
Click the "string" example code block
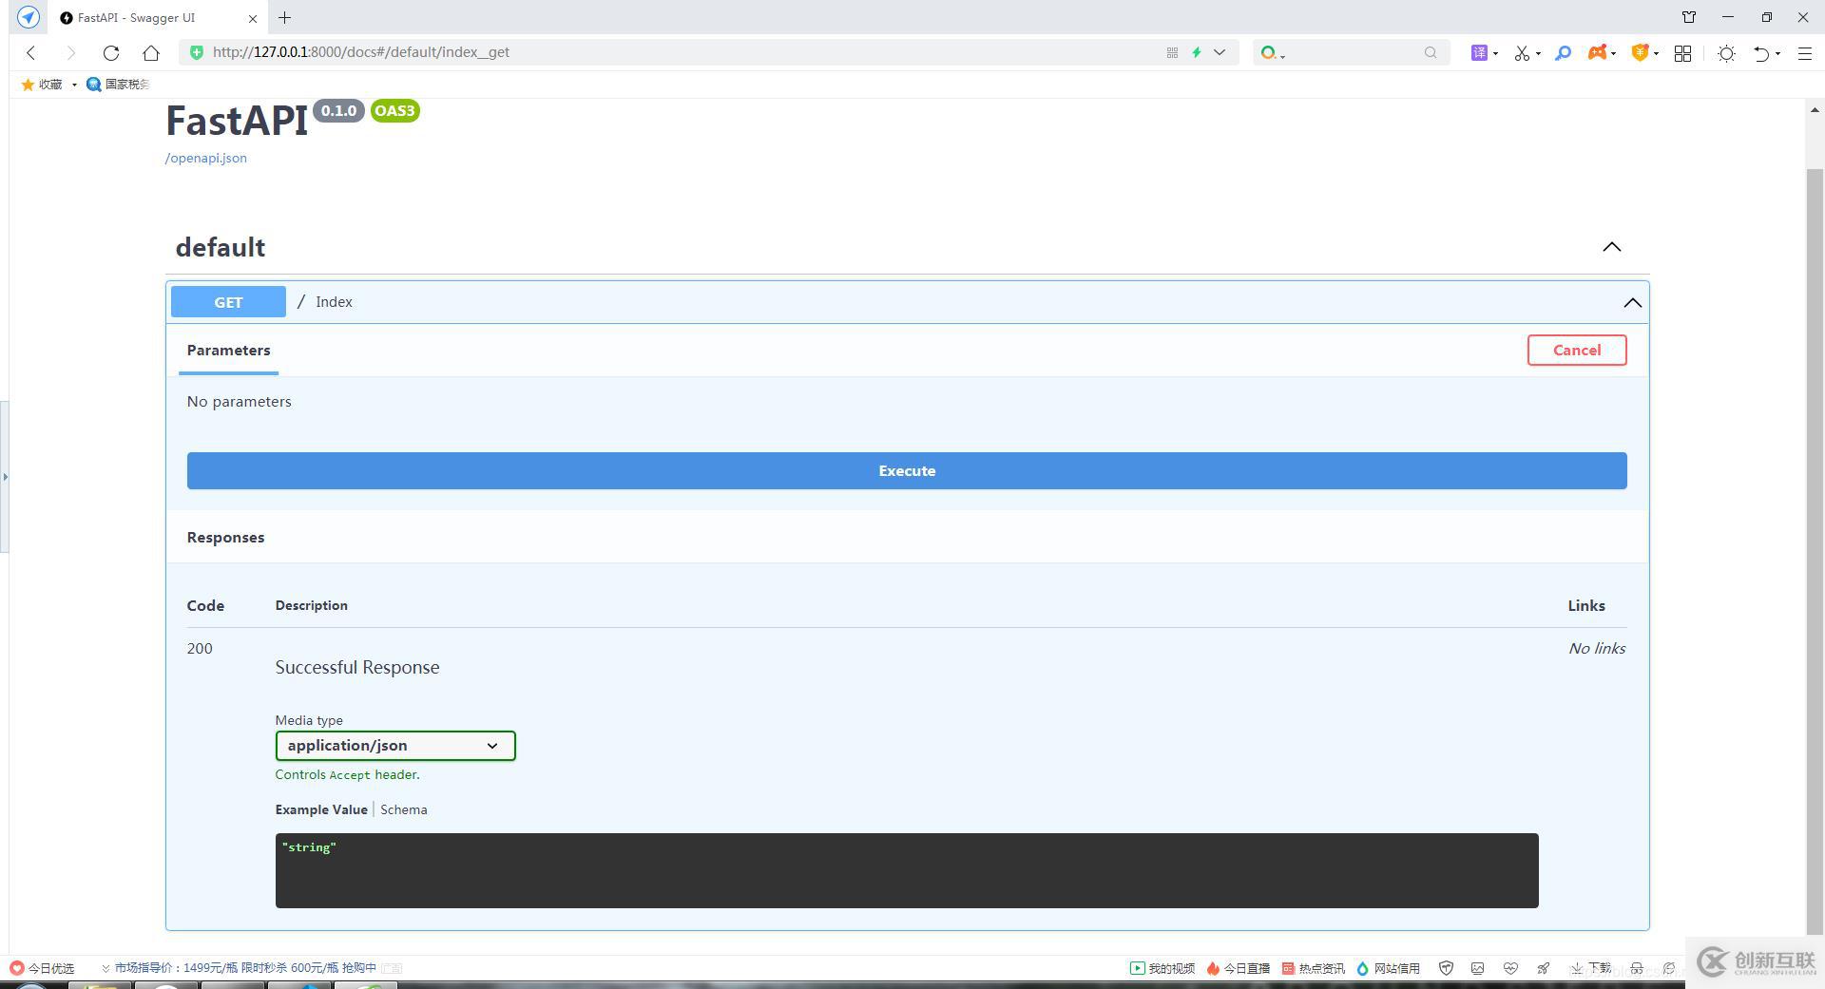(907, 870)
